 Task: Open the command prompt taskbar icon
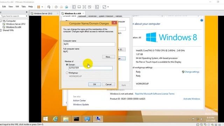click(x=76, y=119)
